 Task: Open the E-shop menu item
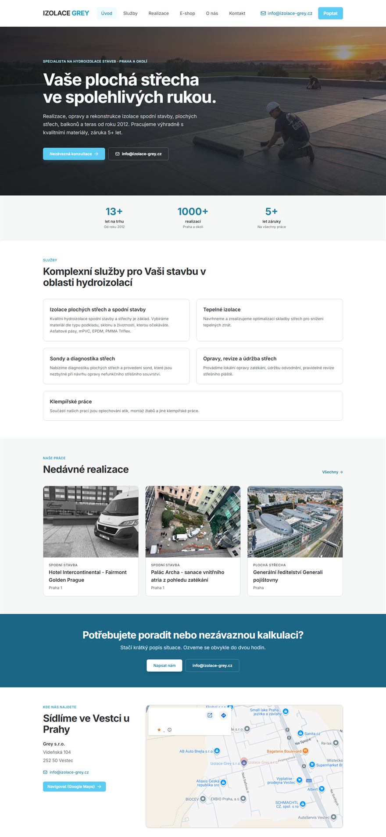[x=187, y=13]
